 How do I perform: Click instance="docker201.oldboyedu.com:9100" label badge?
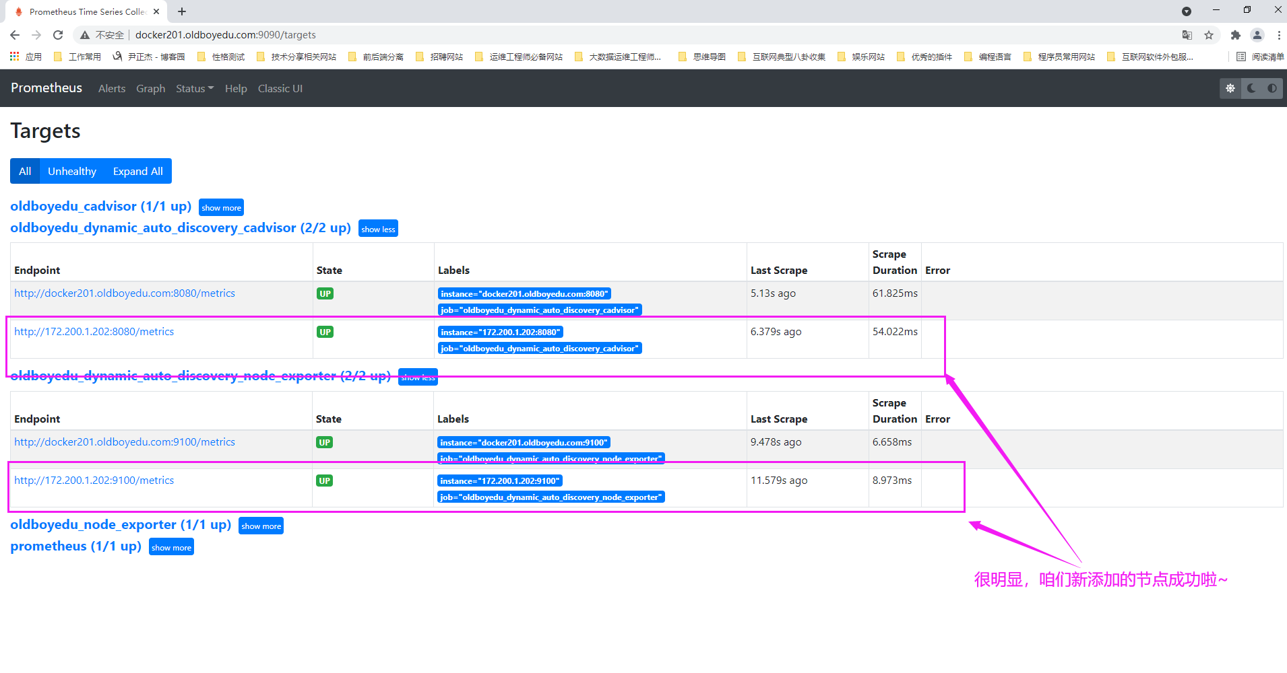pos(524,442)
